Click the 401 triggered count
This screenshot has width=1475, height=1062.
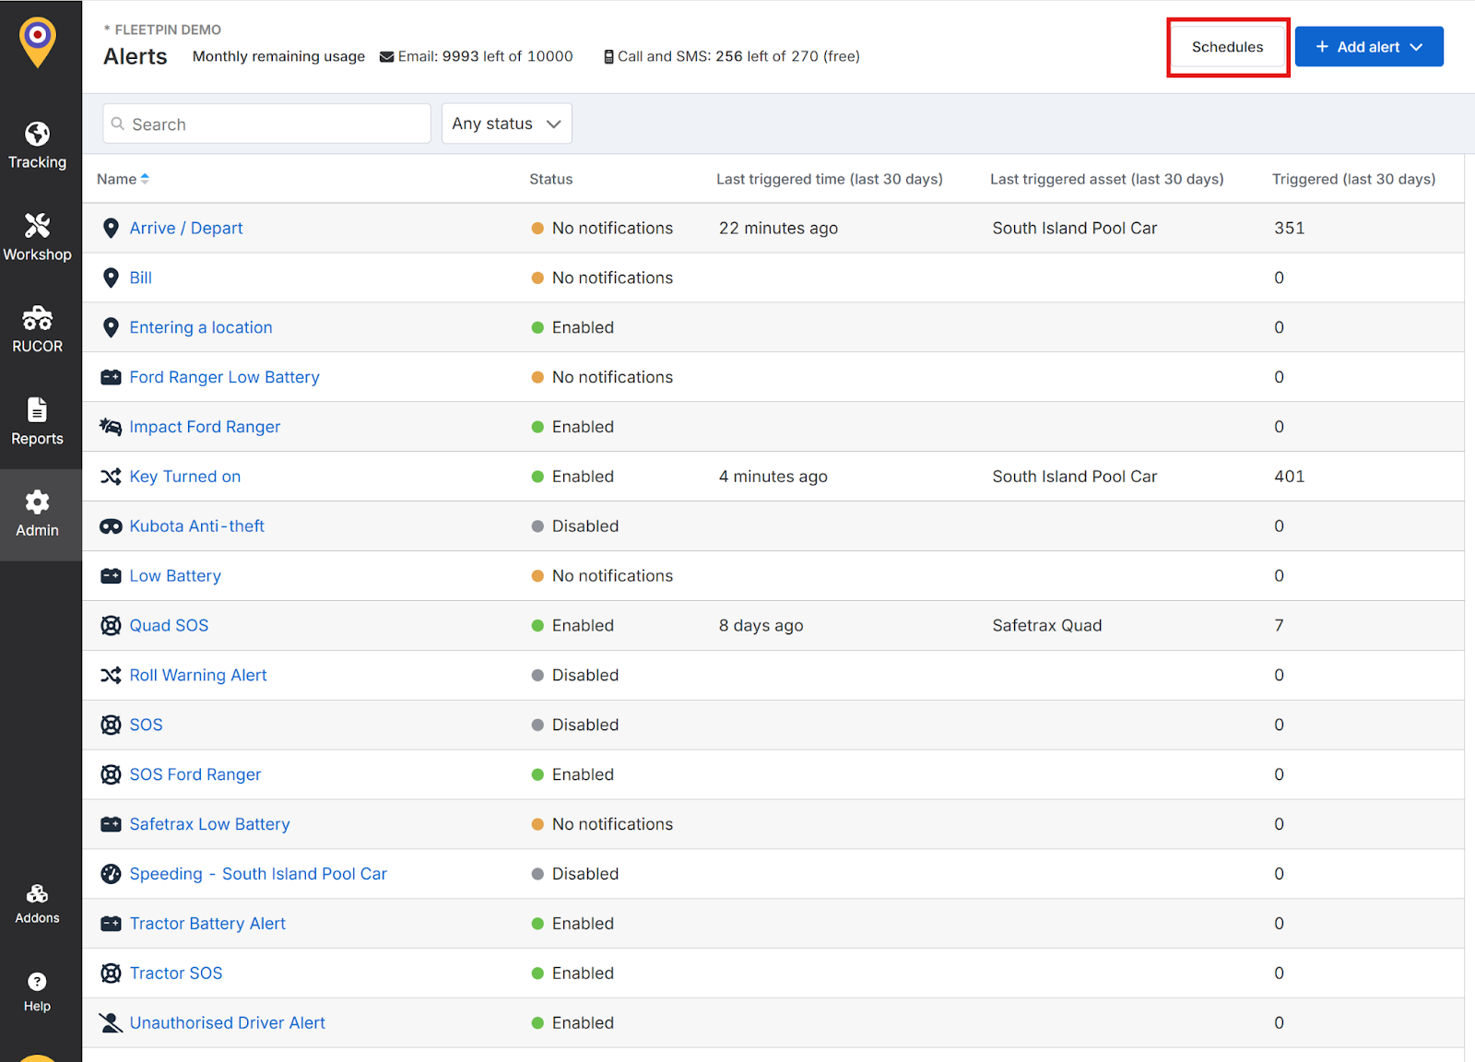point(1290,477)
